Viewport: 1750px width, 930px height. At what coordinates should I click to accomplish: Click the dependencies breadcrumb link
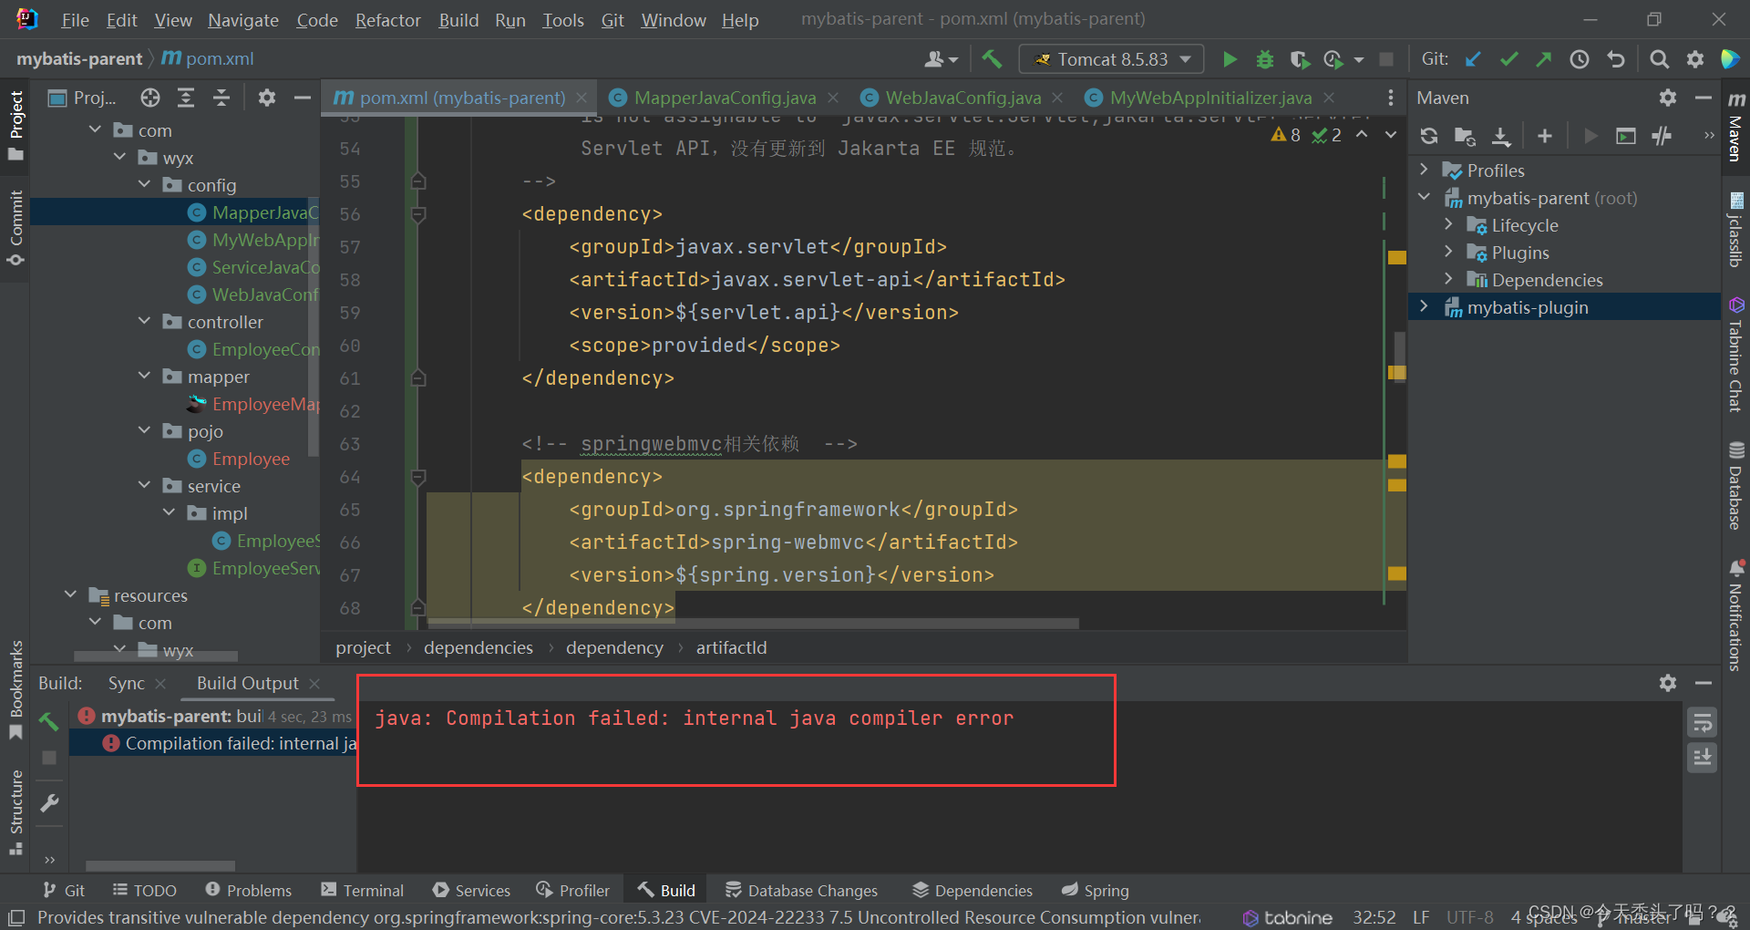(x=478, y=647)
